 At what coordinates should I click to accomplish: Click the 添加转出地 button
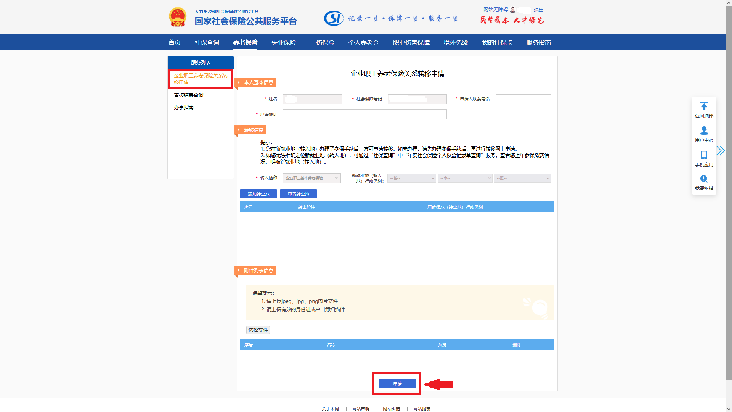[258, 194]
